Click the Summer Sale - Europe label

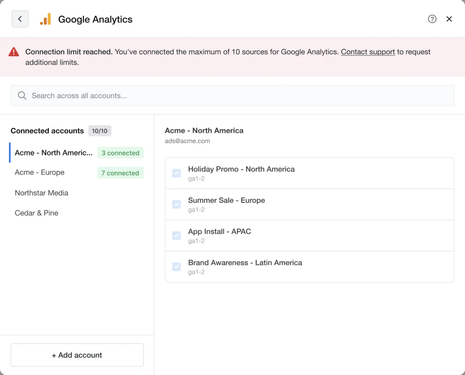click(x=227, y=200)
